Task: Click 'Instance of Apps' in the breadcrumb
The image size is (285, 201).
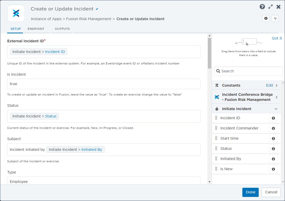Action: 46,19
